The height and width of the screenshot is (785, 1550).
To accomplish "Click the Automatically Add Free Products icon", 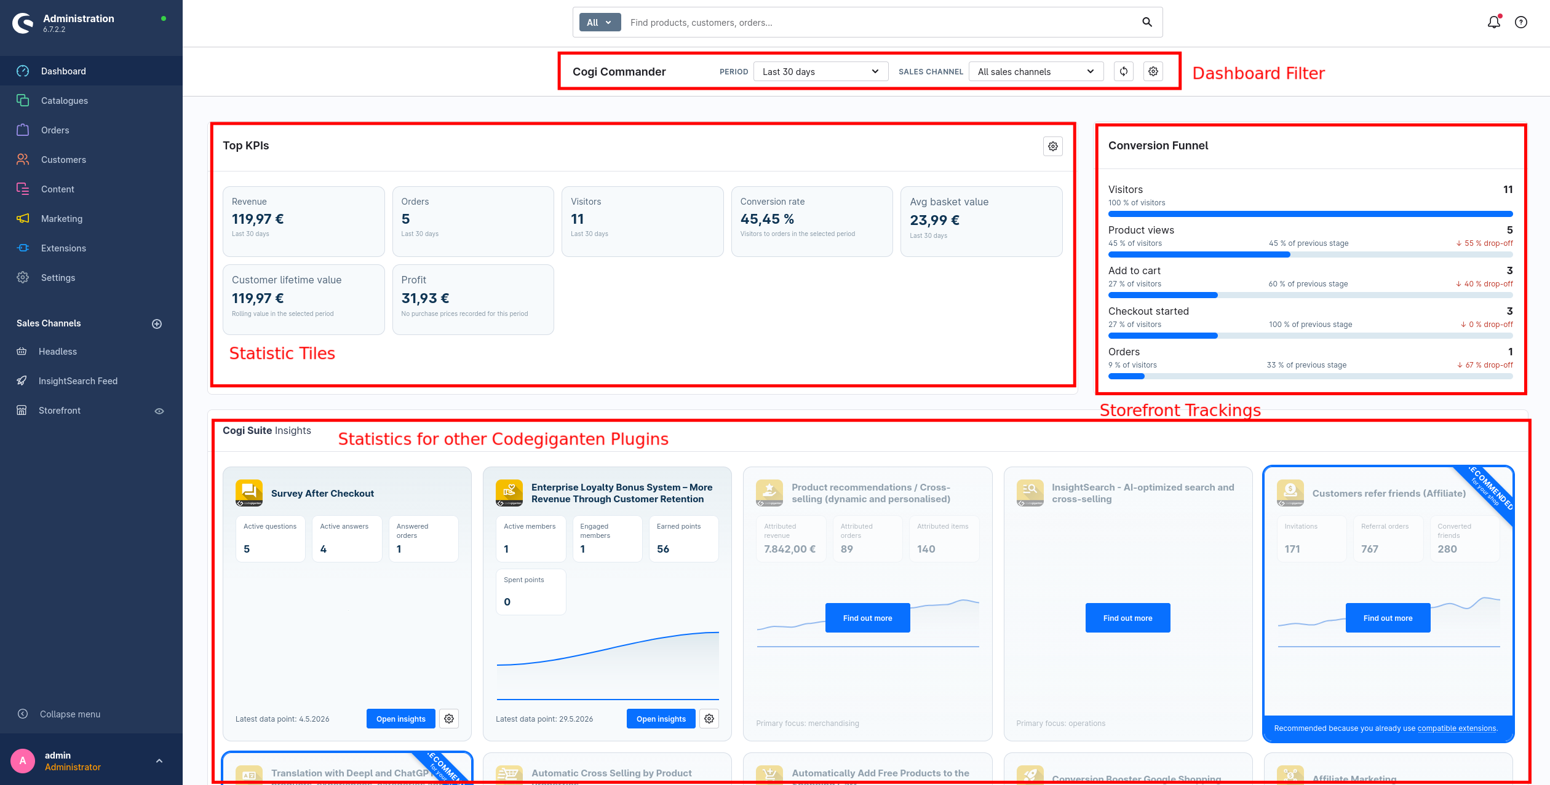I will tap(769, 775).
